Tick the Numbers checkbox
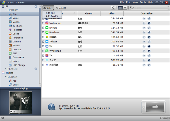The image size is (170, 121). coord(43,32)
